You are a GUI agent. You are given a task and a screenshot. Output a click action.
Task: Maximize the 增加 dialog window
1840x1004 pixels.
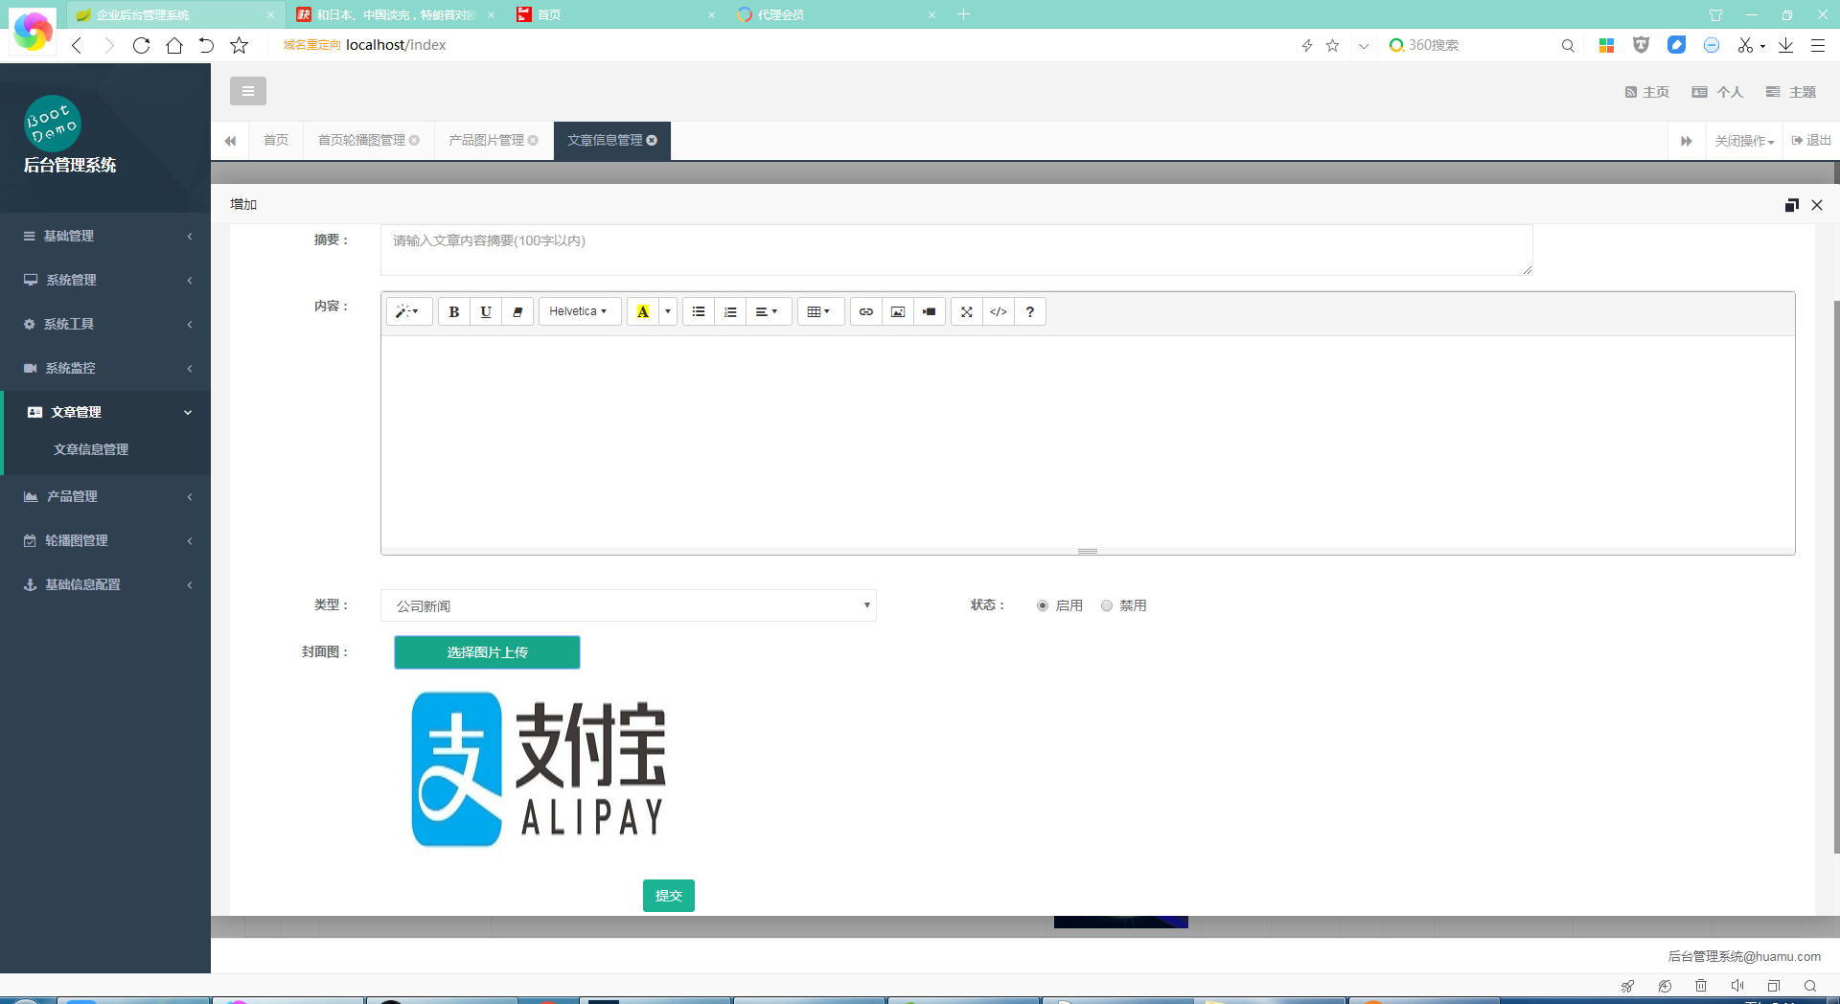(x=1791, y=205)
